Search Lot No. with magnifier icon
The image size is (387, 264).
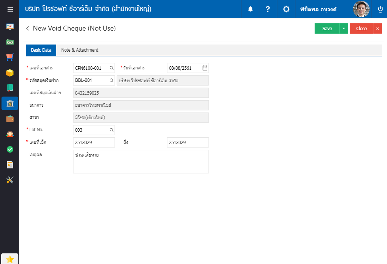(x=111, y=130)
